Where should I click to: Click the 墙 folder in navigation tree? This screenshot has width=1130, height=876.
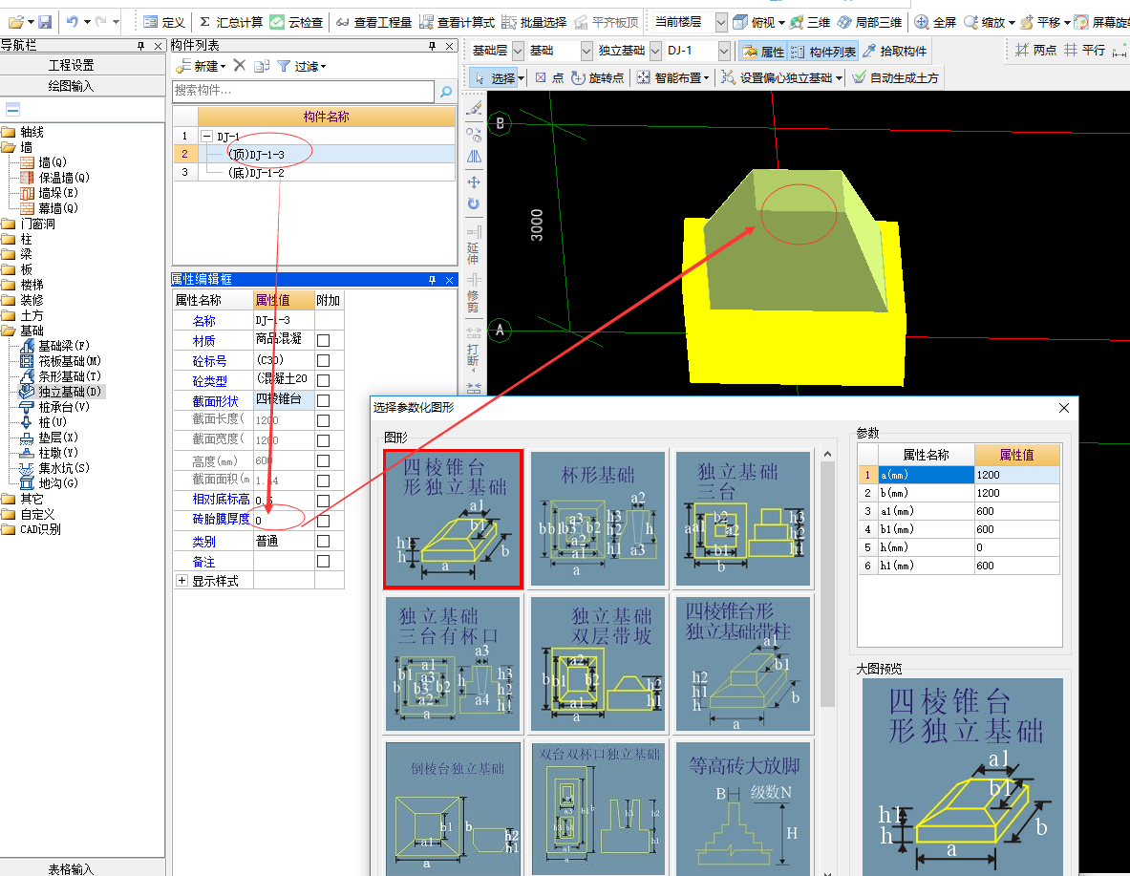pos(17,147)
